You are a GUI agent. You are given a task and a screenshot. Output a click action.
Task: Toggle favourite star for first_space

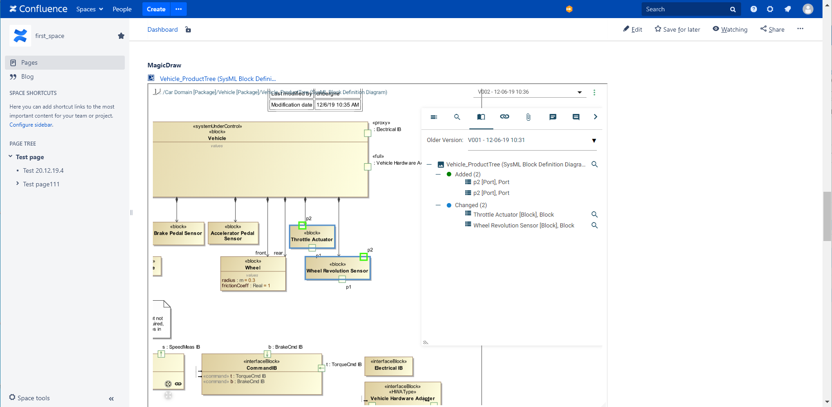tap(121, 36)
